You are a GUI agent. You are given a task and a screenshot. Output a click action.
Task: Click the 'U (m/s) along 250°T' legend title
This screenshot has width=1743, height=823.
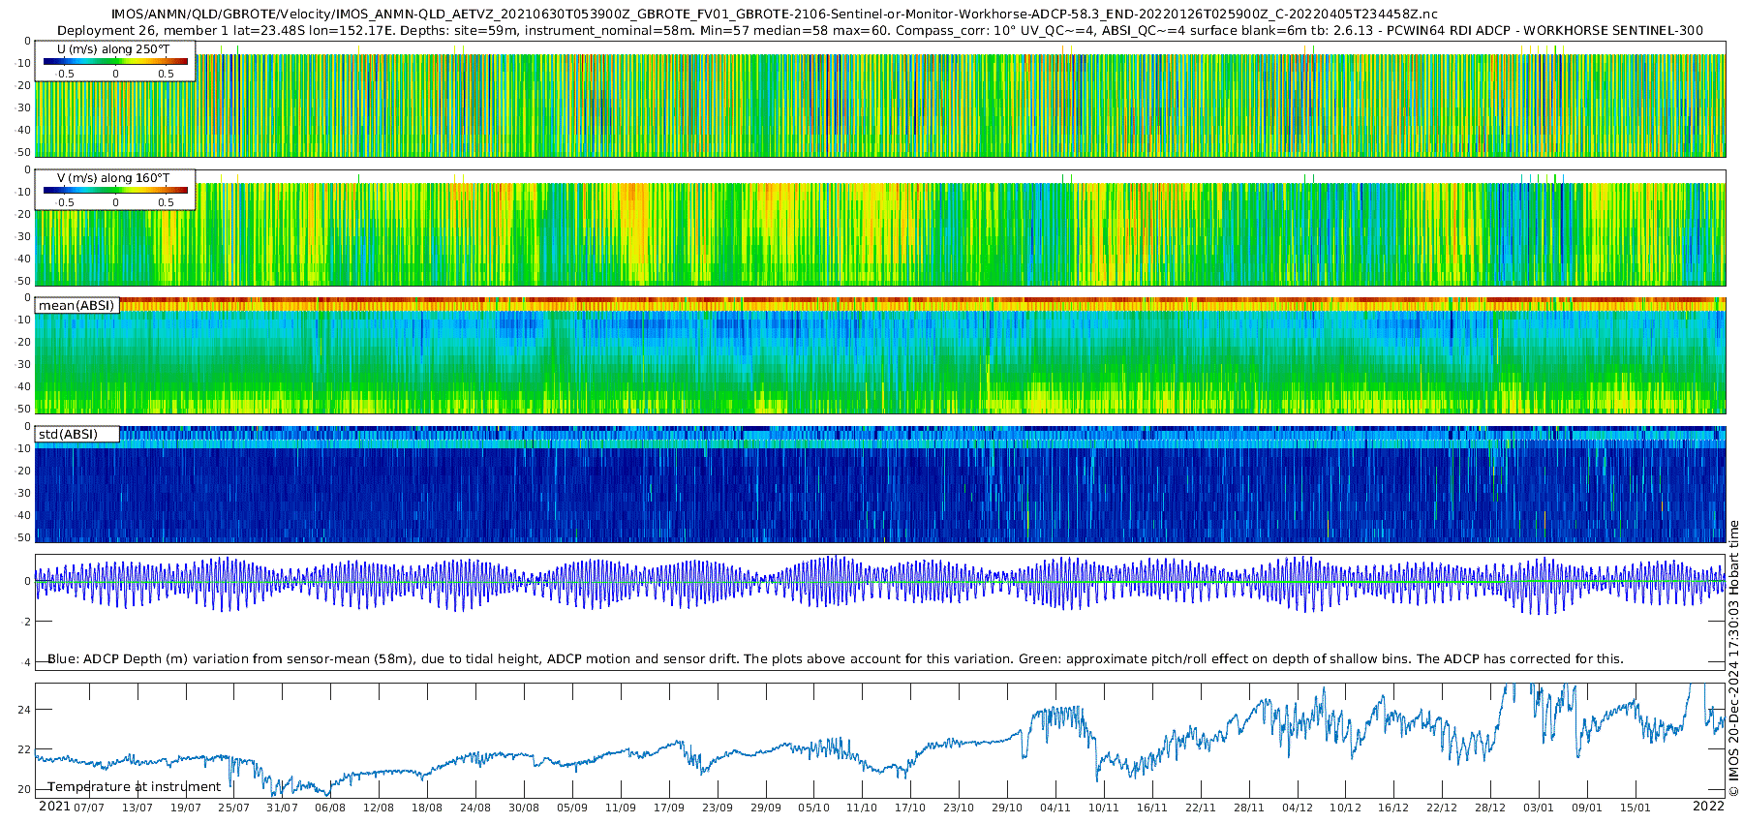coord(113,49)
